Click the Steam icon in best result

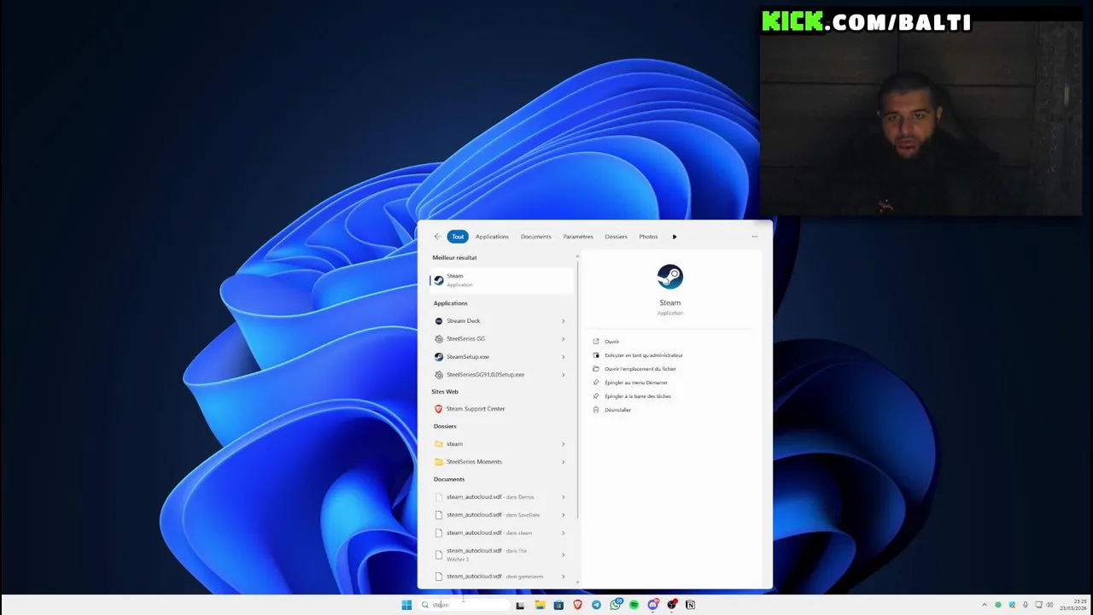pyautogui.click(x=439, y=280)
